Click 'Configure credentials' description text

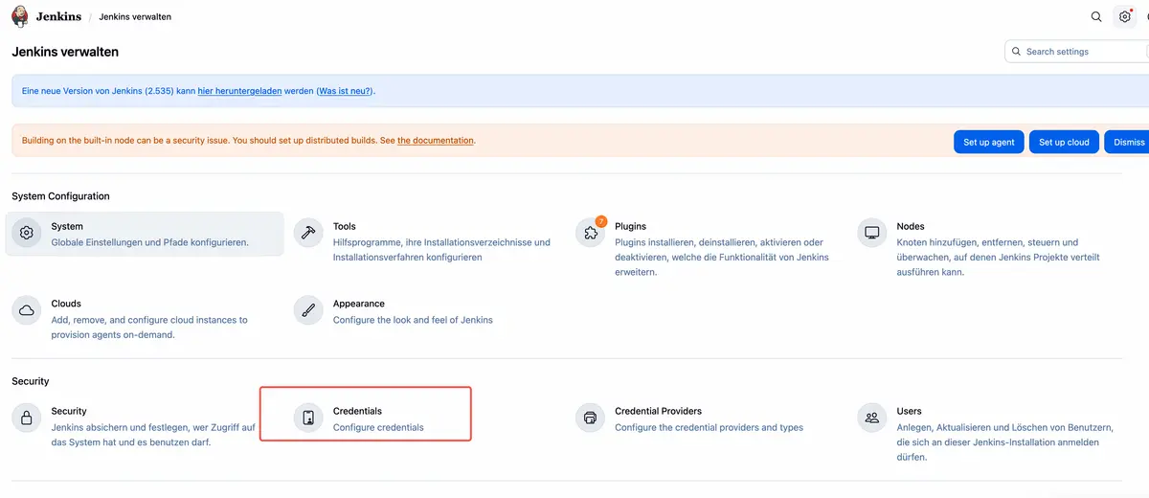point(378,427)
